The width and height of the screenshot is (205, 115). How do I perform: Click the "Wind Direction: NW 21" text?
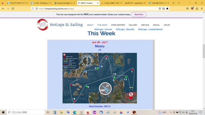100,106
